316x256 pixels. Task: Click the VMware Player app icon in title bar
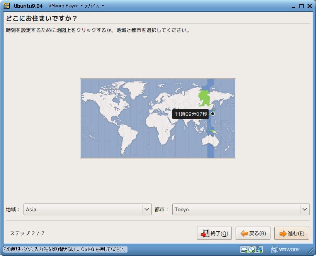(x=7, y=6)
